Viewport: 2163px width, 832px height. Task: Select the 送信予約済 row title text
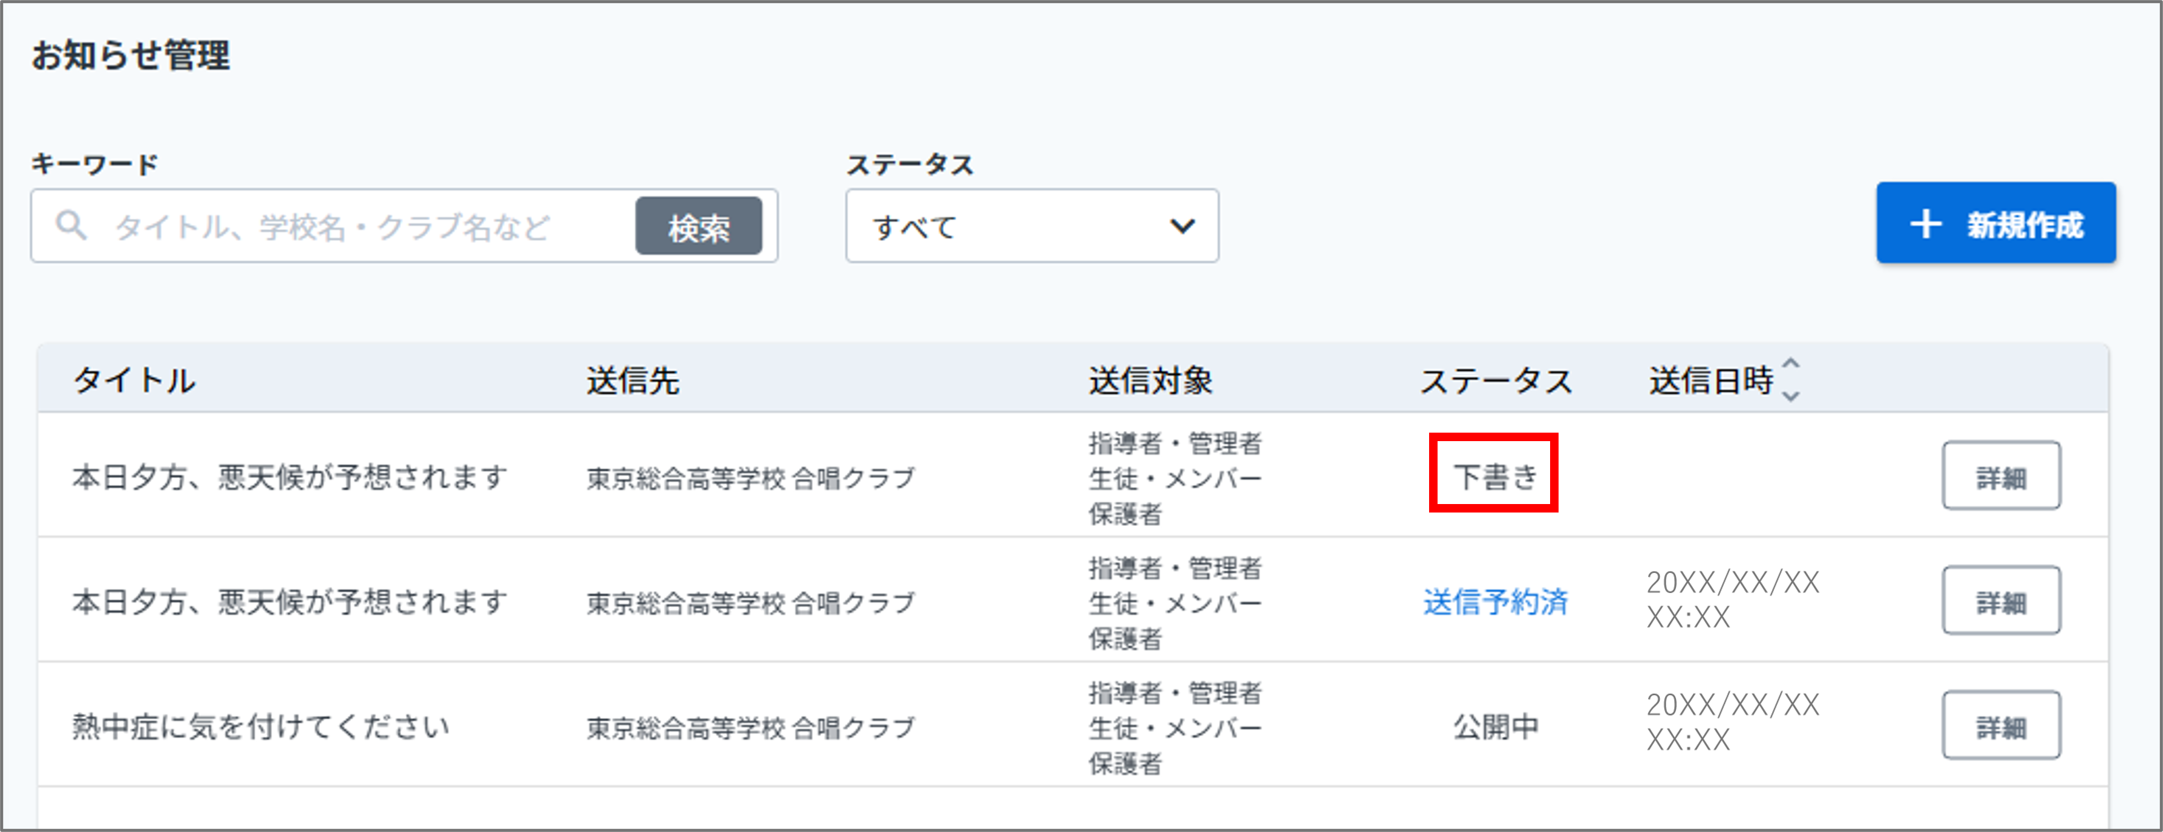(x=290, y=602)
